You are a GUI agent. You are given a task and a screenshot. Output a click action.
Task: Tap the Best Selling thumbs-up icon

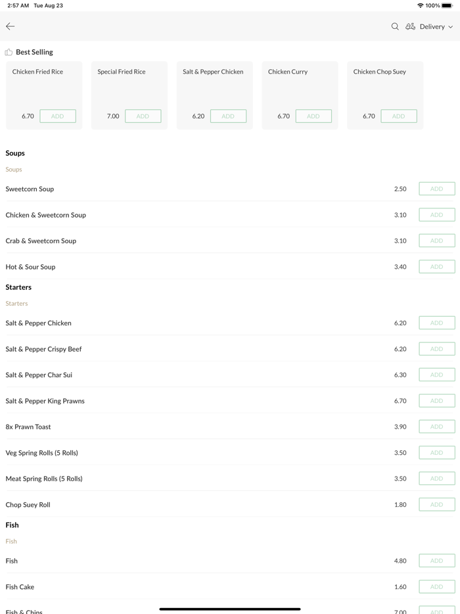pyautogui.click(x=9, y=52)
